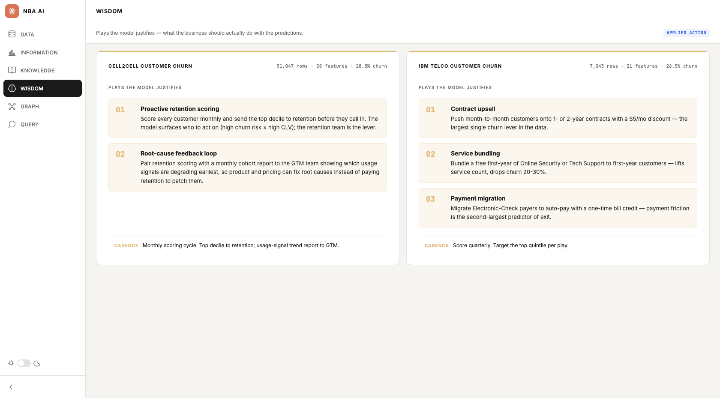Click the NBA AI app name
The height and width of the screenshot is (398, 720).
(33, 11)
